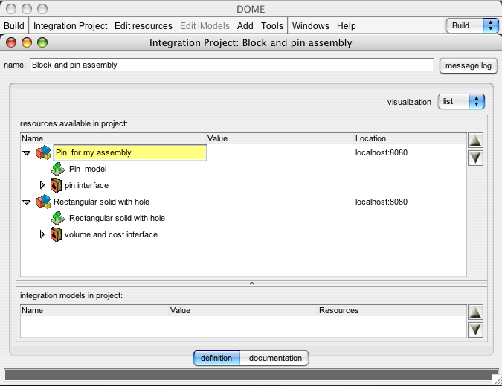Click the Pin model green model icon

[x=58, y=169]
